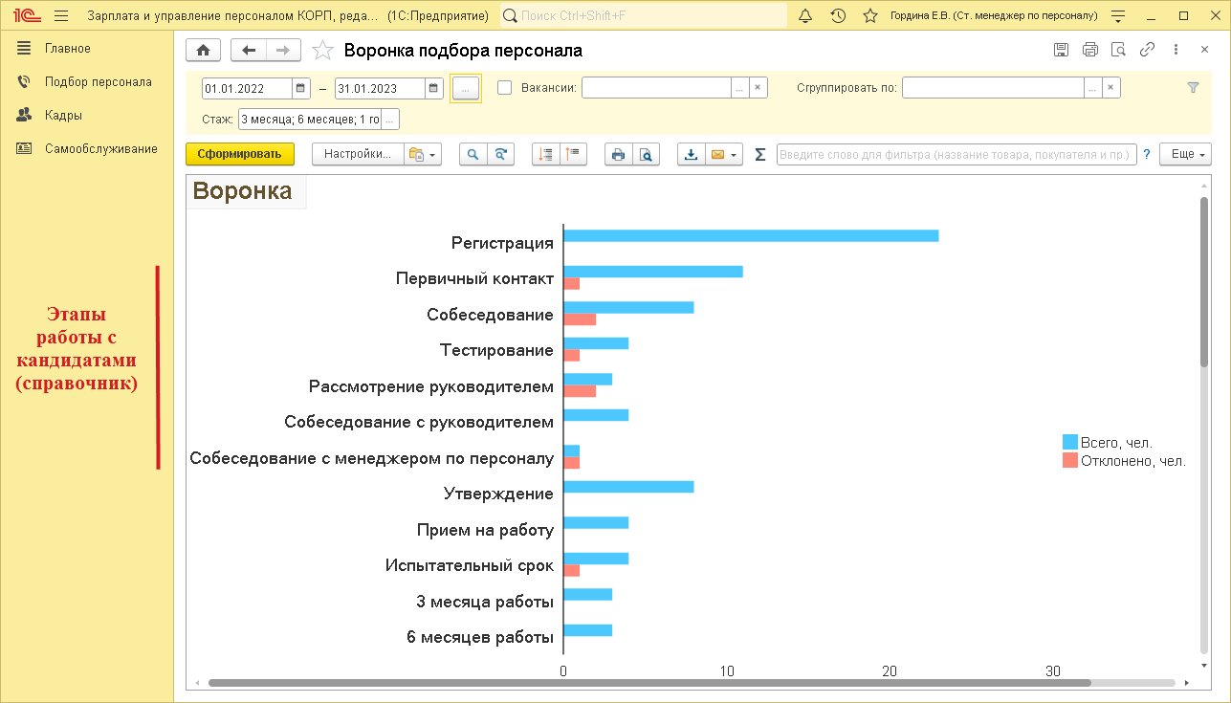The height and width of the screenshot is (703, 1231).
Task: Click the sum sigma icon
Action: 760,154
